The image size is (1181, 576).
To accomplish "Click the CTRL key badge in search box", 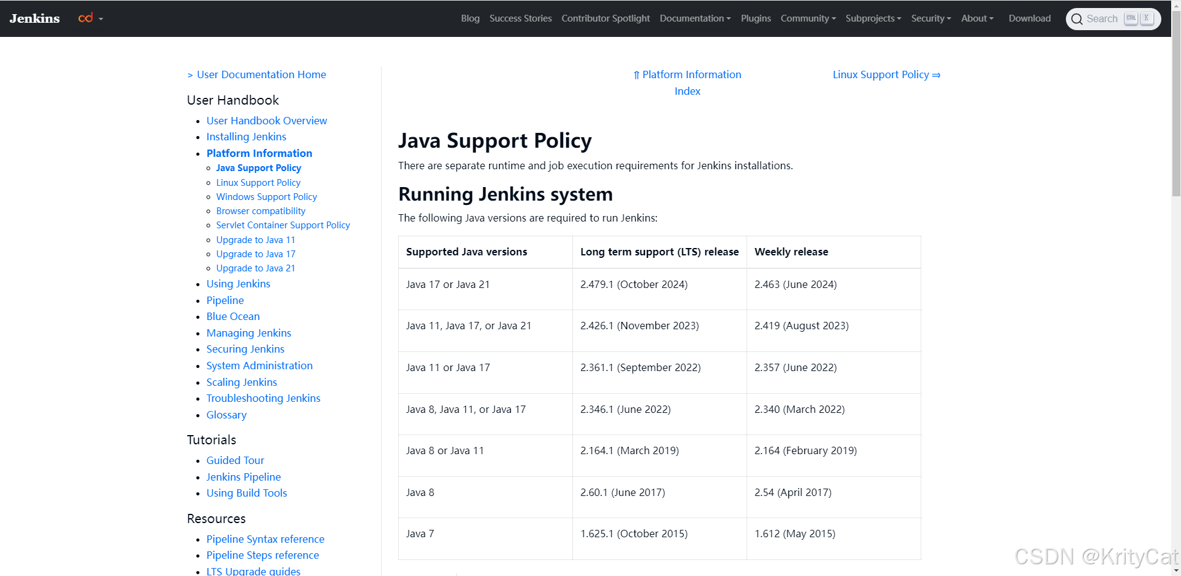I will [1131, 18].
